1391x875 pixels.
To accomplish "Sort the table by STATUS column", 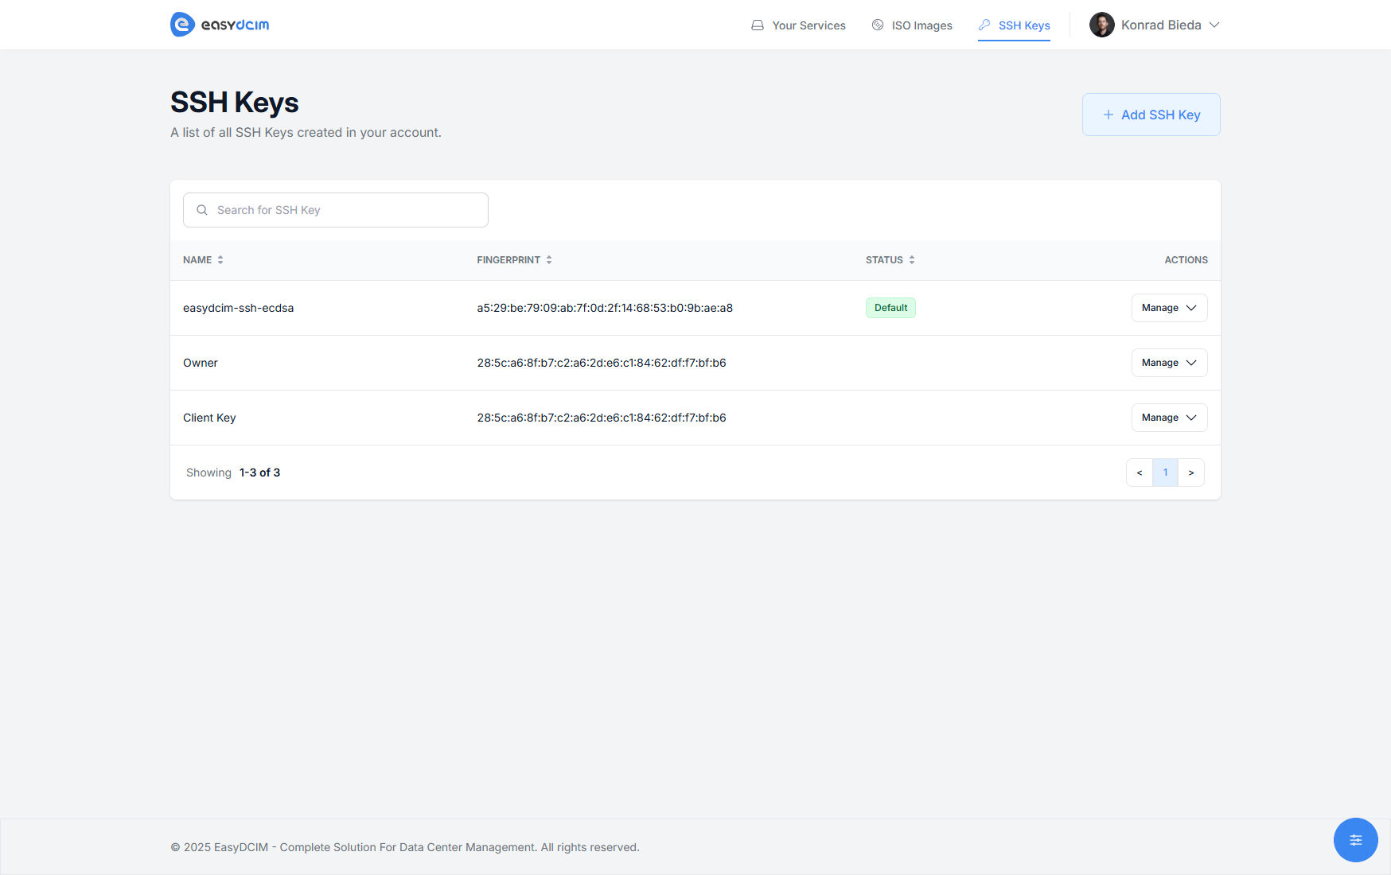I will [x=911, y=259].
